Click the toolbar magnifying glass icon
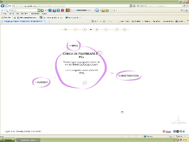The height and width of the screenshot is (142, 189). pos(6,10)
